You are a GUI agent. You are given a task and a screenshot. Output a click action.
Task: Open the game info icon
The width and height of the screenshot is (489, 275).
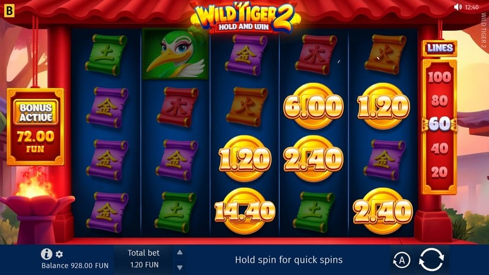point(46,254)
